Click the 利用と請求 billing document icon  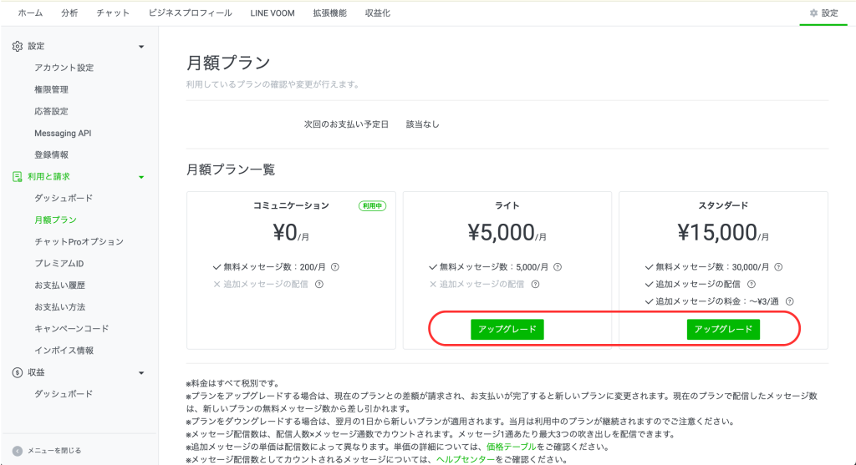tap(17, 177)
